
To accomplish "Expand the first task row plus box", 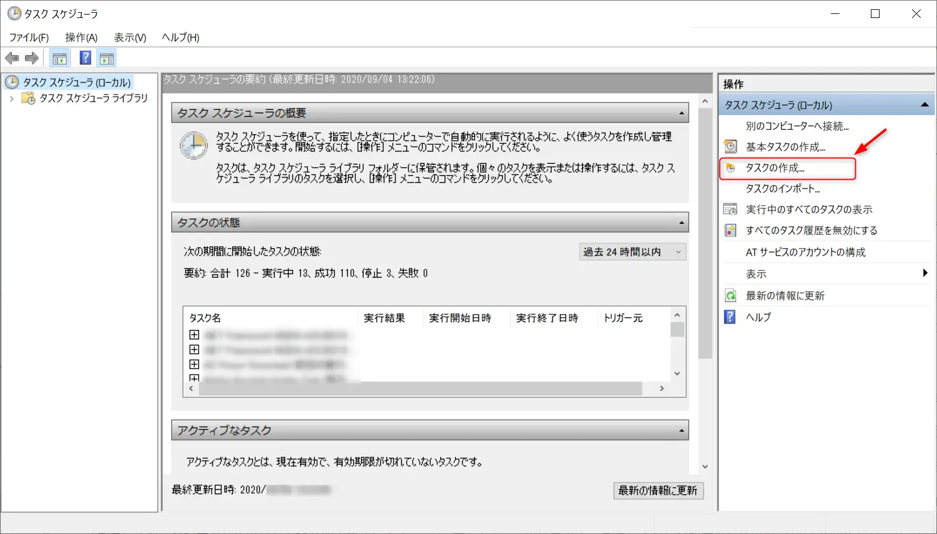I will 194,335.
